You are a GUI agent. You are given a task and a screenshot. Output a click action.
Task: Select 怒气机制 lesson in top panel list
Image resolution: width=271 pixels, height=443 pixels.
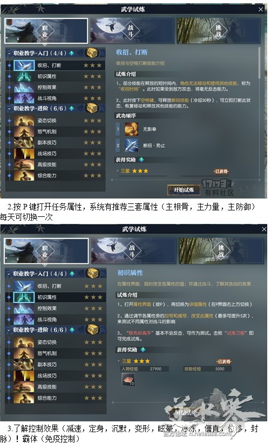[x=56, y=131]
